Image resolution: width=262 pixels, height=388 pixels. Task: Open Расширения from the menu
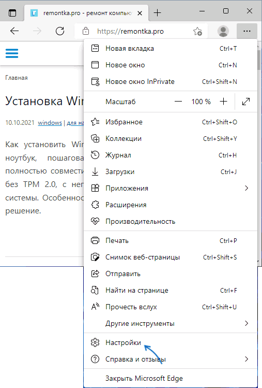pyautogui.click(x=171, y=205)
